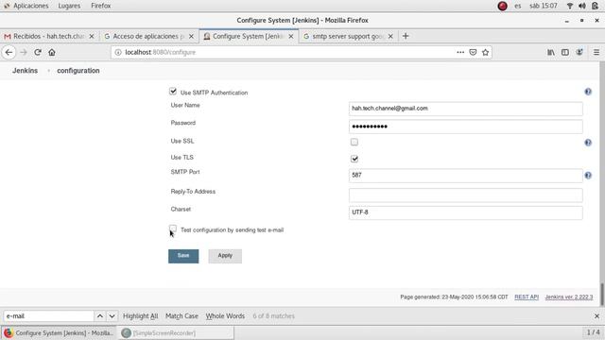The height and width of the screenshot is (340, 605).
Task: Jump to next find match
Action: [x=112, y=316]
